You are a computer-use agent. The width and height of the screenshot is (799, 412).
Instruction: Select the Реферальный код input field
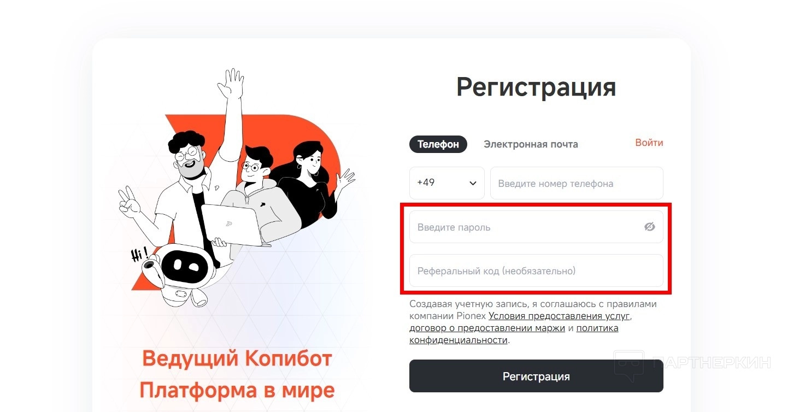click(536, 270)
